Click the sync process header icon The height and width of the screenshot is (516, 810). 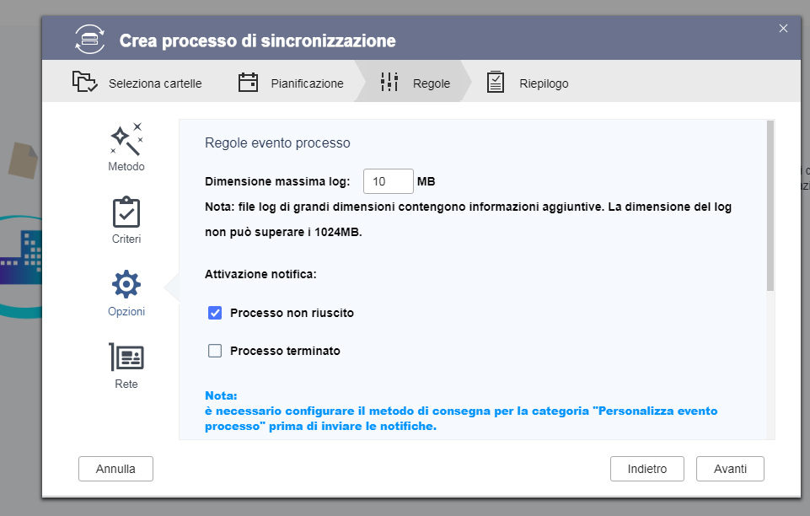click(89, 40)
